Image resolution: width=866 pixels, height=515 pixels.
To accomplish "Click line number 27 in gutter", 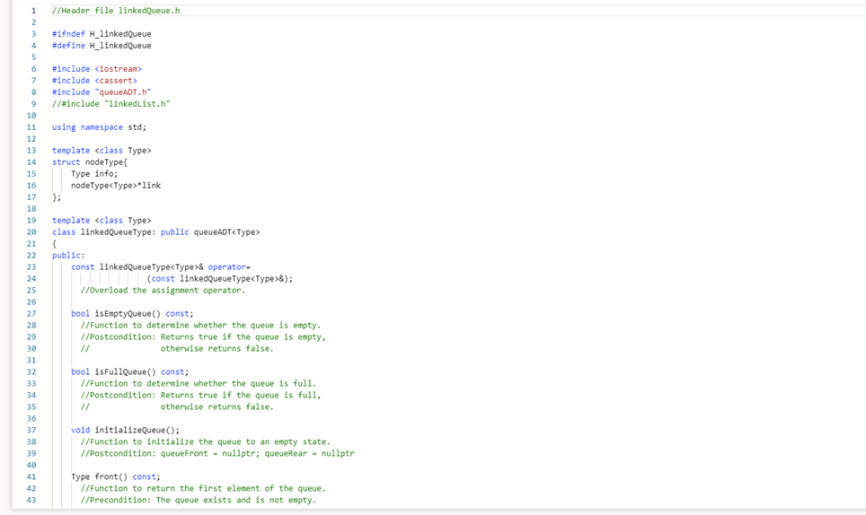I will coord(31,314).
